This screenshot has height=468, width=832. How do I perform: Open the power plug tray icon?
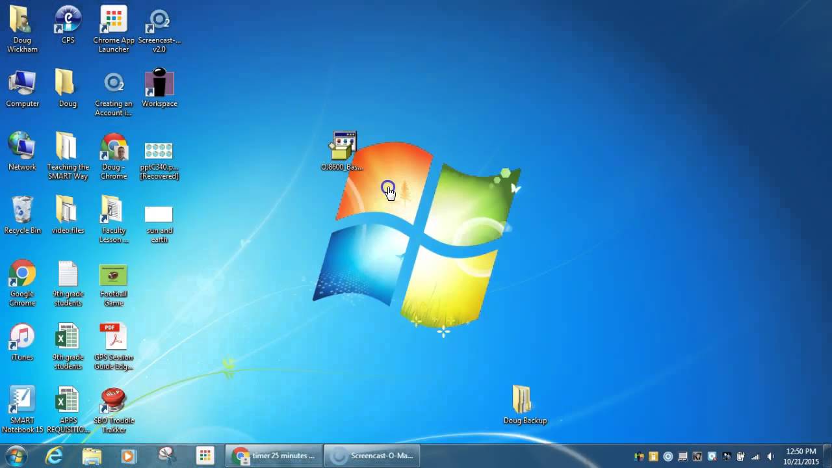click(740, 456)
